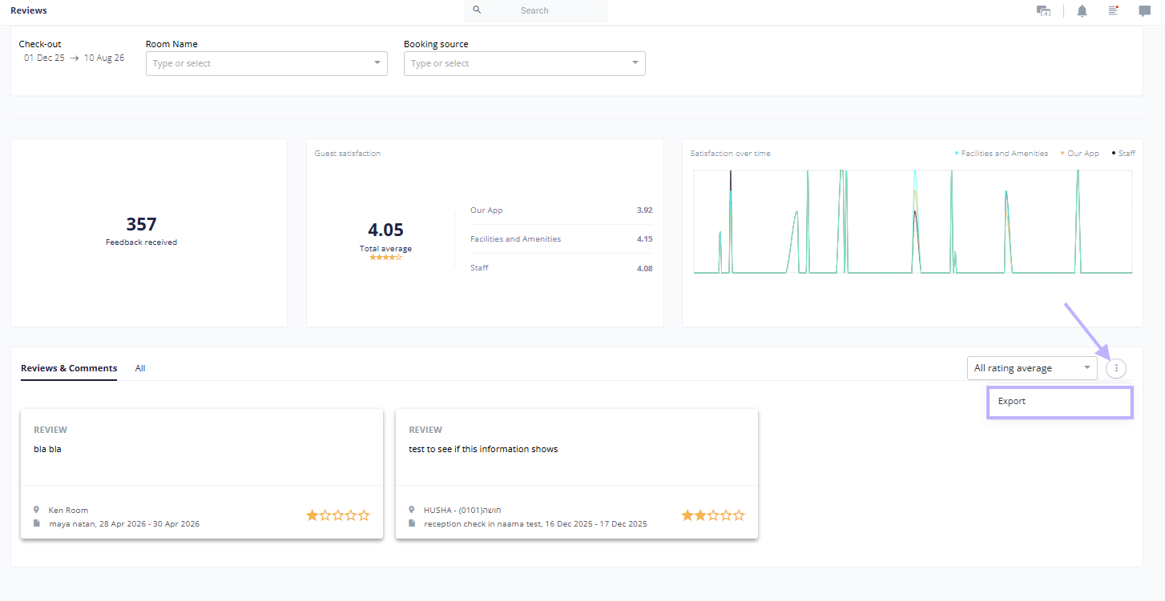Open the three-dot more options button
The image size is (1165, 601).
[x=1116, y=368]
